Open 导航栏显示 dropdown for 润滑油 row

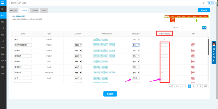(136, 50)
